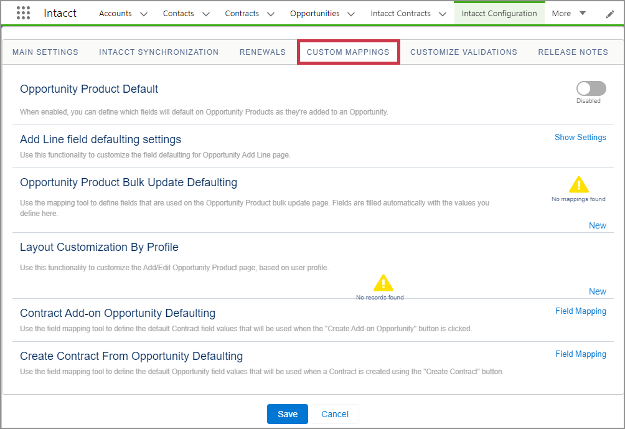Open the app launcher waffle icon
Viewport: 625px width, 429px height.
point(23,12)
